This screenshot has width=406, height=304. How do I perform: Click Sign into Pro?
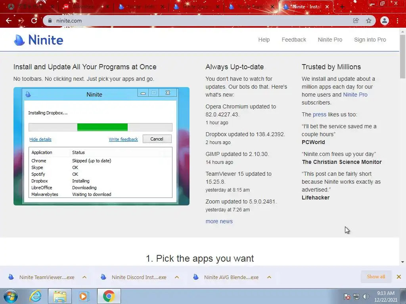pyautogui.click(x=370, y=40)
